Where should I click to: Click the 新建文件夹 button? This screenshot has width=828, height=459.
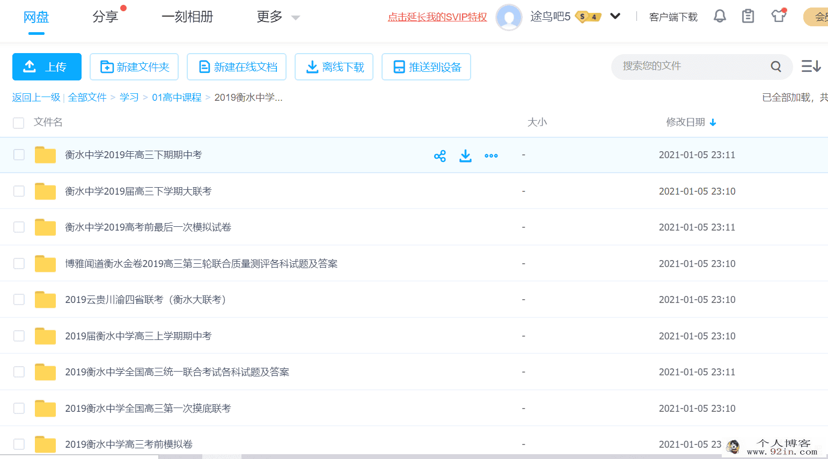pyautogui.click(x=134, y=66)
